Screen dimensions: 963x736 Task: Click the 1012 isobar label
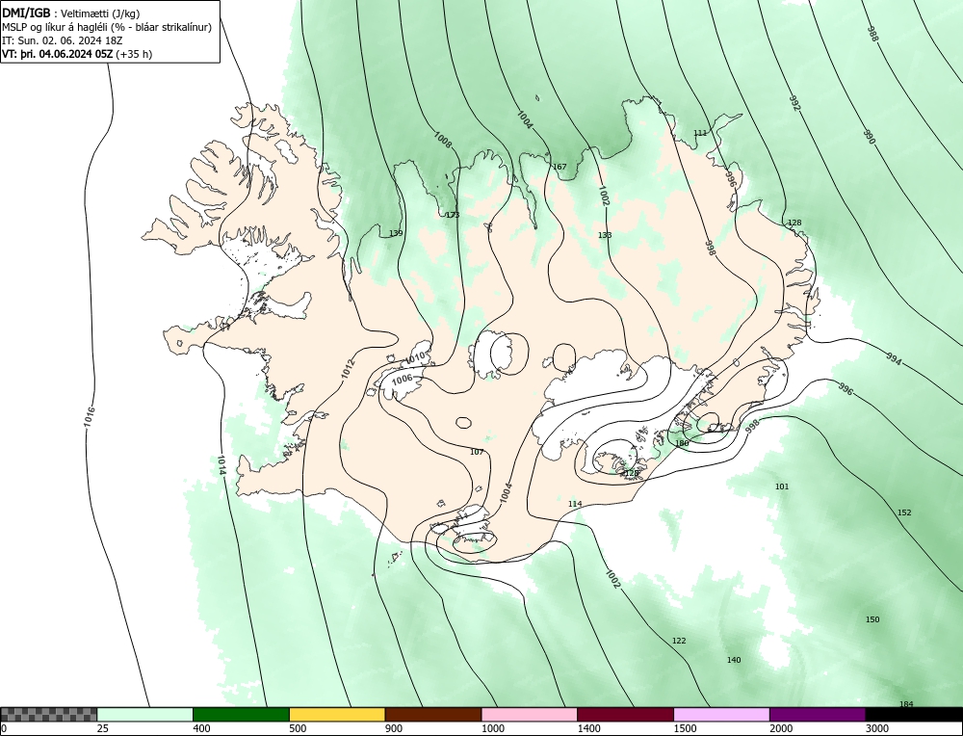coord(348,368)
